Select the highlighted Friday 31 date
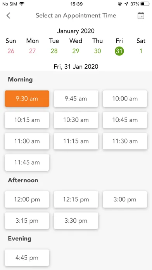This screenshot has height=270, width=152. coord(119,51)
